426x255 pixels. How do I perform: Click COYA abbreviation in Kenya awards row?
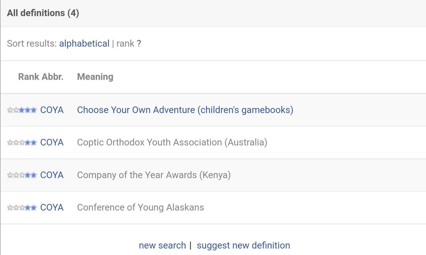[x=52, y=175]
